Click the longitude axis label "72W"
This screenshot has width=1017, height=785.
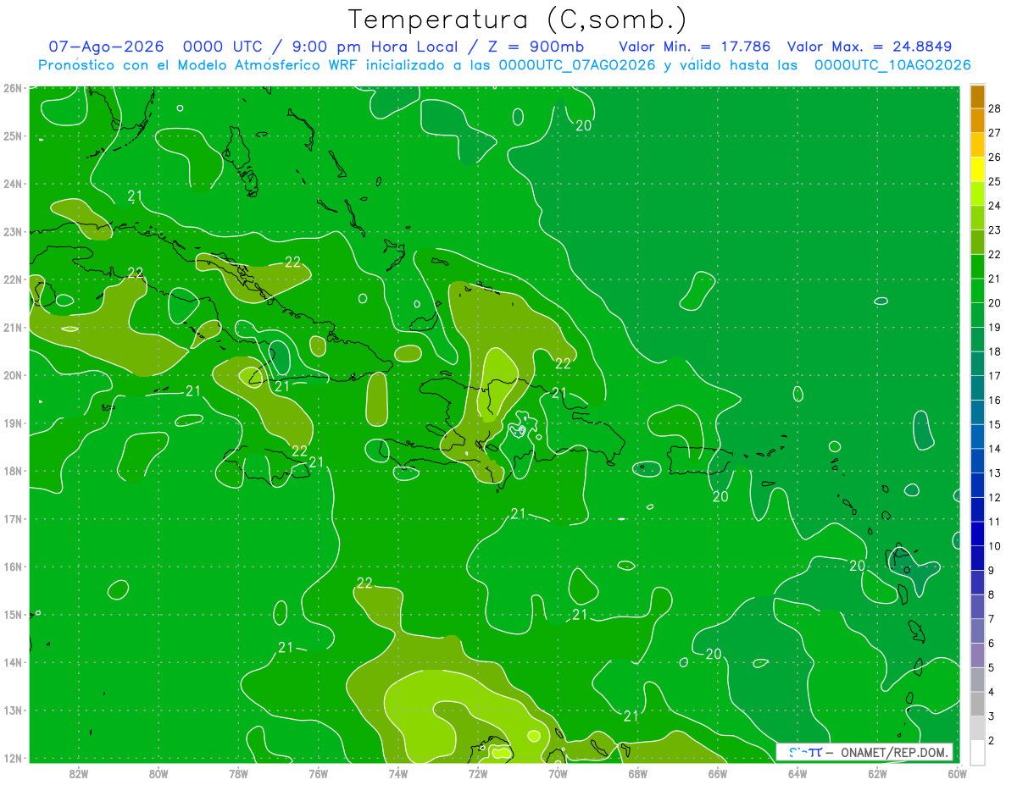point(478,773)
